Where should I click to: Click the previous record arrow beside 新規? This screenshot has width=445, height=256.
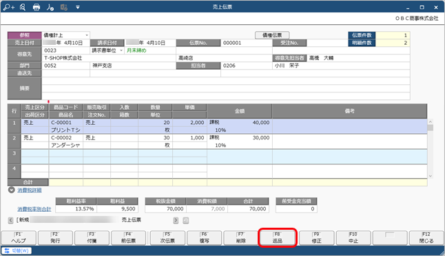[11, 220]
